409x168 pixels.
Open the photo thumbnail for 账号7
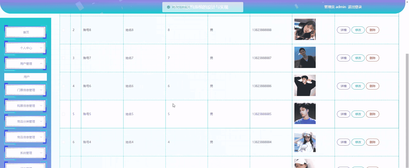click(x=305, y=57)
